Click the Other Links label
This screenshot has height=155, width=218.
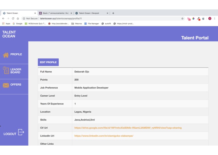47,144
